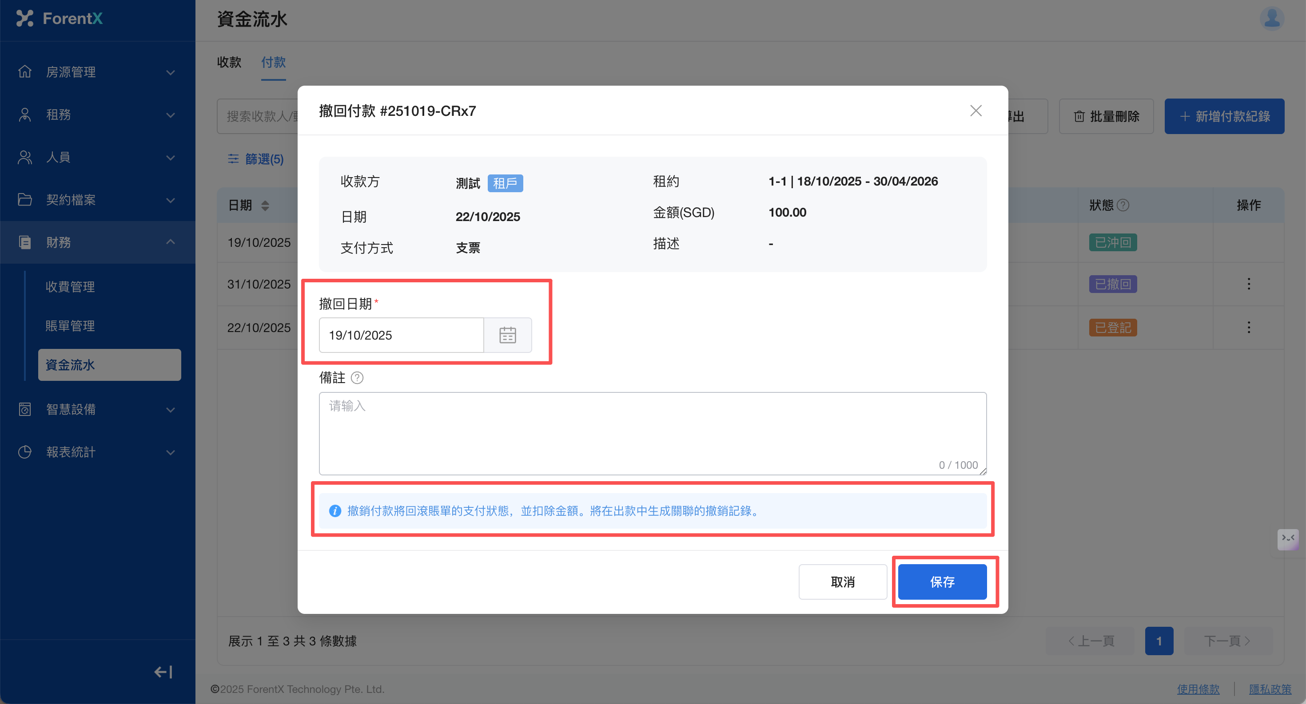The image size is (1306, 704).
Task: Open the 31/10/2025 row actions menu
Action: [x=1248, y=284]
